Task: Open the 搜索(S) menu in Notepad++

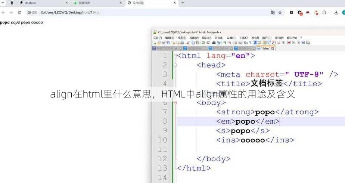Action: click(x=182, y=38)
